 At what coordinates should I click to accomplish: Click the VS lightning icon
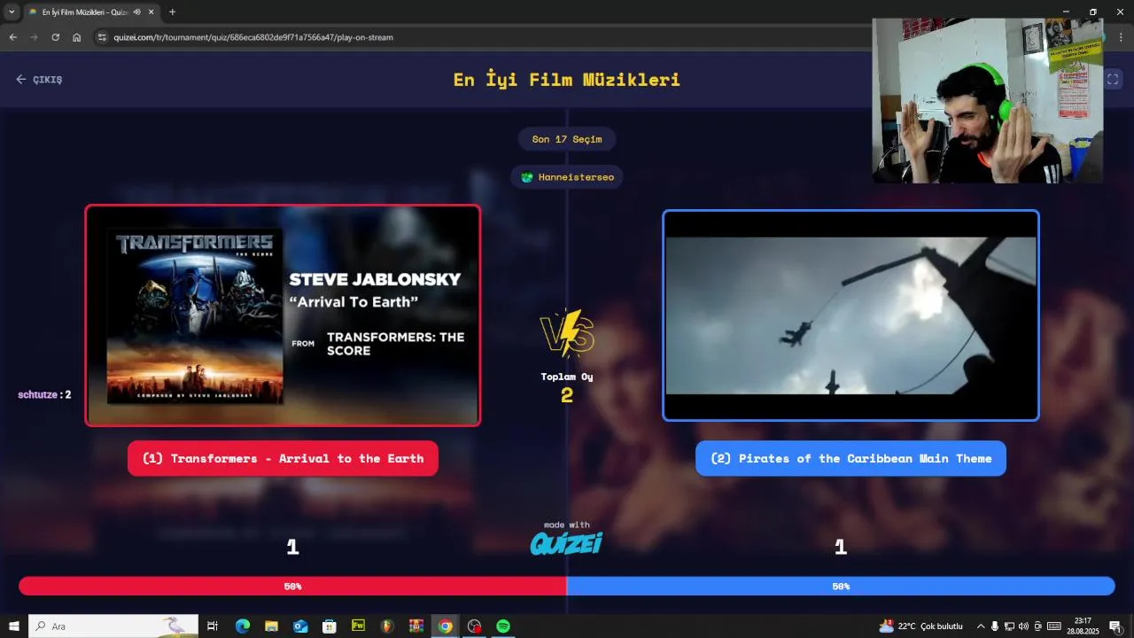pos(567,333)
